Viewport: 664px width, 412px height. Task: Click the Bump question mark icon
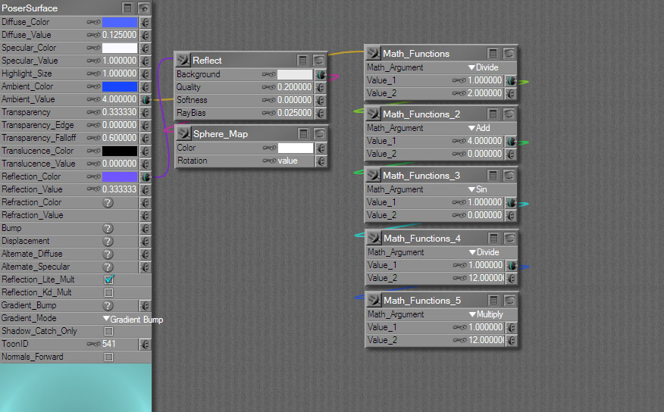tap(108, 229)
